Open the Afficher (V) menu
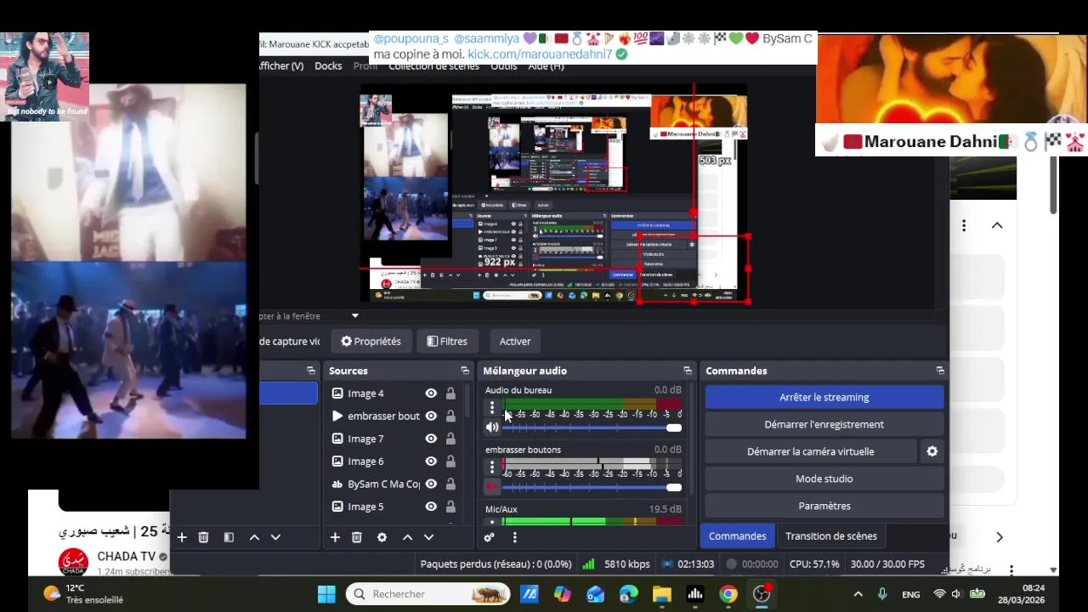Viewport: 1088px width, 612px height. [x=281, y=65]
